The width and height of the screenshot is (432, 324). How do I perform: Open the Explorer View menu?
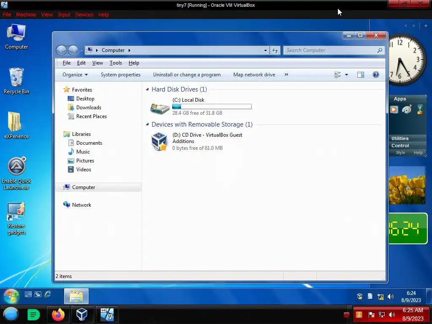(x=97, y=63)
